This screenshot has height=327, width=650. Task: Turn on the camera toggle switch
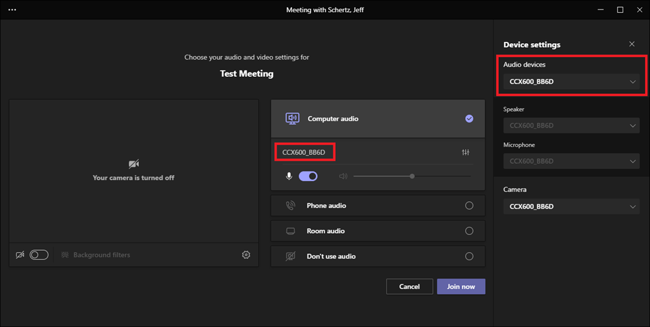click(39, 255)
